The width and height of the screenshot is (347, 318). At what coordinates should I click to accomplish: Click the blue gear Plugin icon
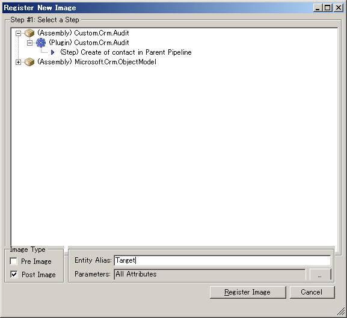click(x=41, y=43)
